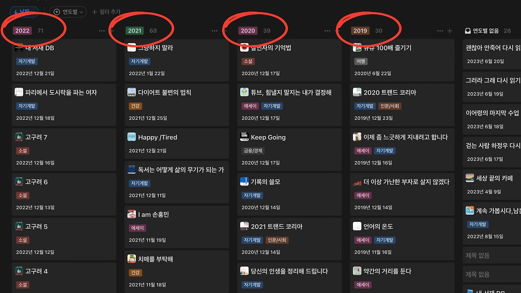The height and width of the screenshot is (293, 521).
Task: Select the 2022 group header tag
Action: (x=22, y=31)
